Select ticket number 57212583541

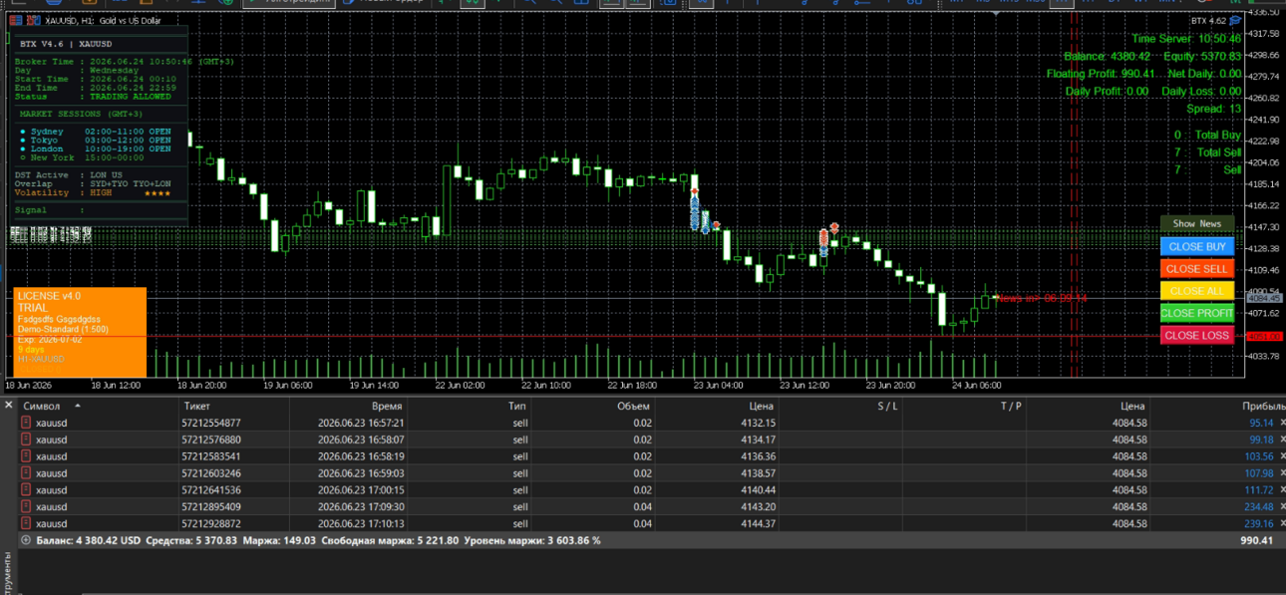[x=211, y=456]
